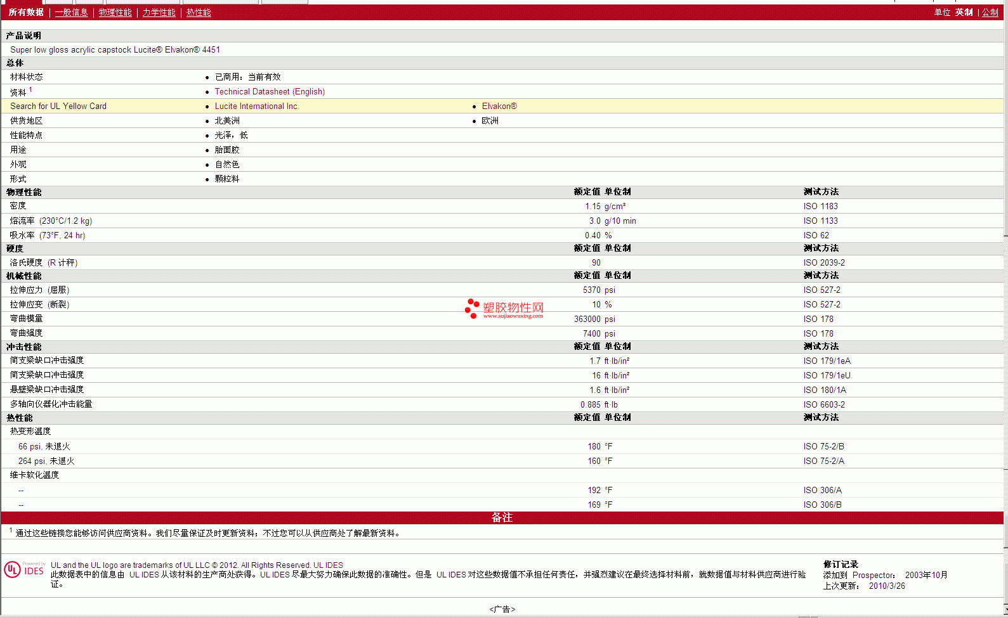Select the 北美洲 region entry
1008x618 pixels.
click(x=227, y=121)
